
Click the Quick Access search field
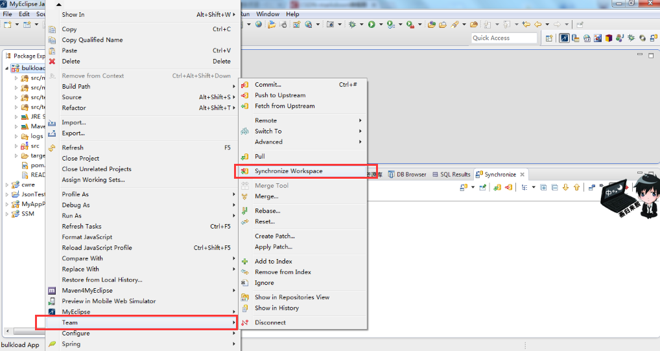pos(504,38)
